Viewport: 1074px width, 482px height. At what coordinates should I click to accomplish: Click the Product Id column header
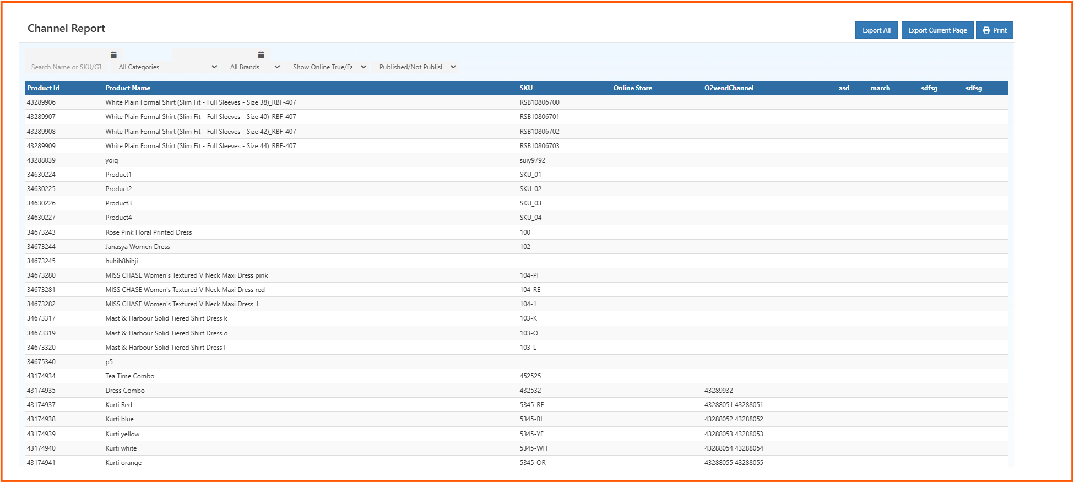pos(44,88)
